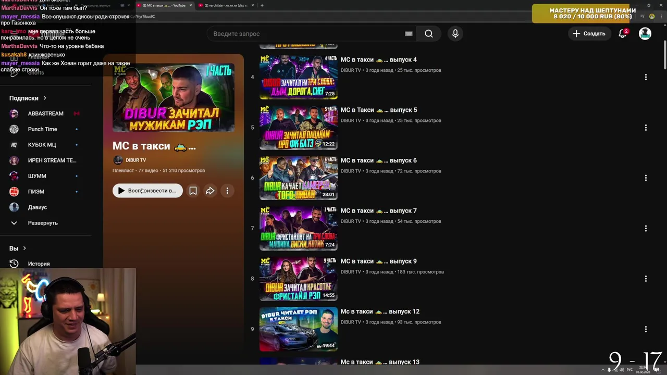Screen dimensions: 667x375
Task: Open thumbnail of 14:55 ЗАЧИТАЛ КРАСОТКЕ video
Action: [x=299, y=279]
